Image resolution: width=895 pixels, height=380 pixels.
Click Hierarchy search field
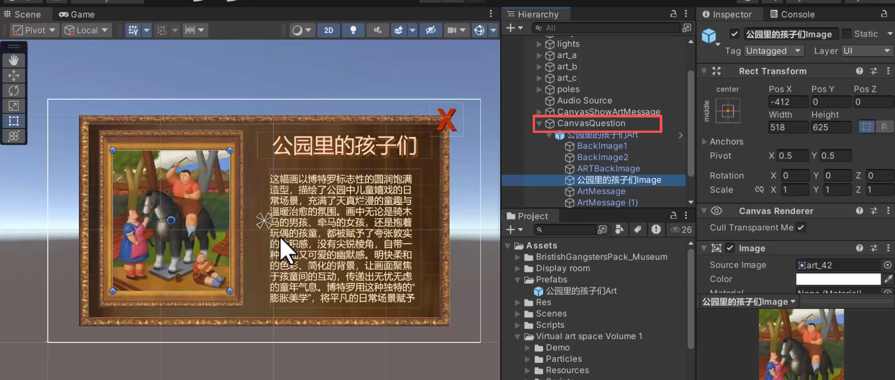(605, 28)
